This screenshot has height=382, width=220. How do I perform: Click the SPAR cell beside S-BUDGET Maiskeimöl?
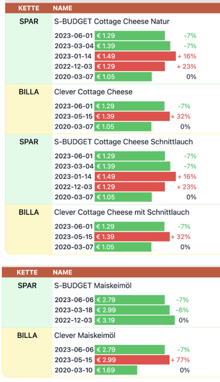(27, 285)
